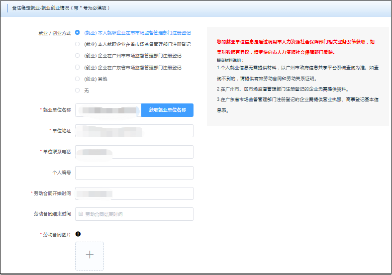Click the 合法稳定就业-就业创业情况 section header
The height and width of the screenshot is (275, 392).
coord(61,8)
